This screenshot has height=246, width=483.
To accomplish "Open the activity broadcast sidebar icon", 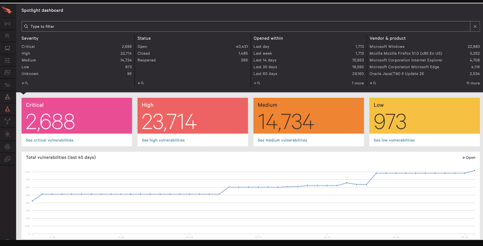I will coord(8,24).
